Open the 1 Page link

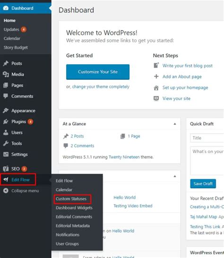134,136
